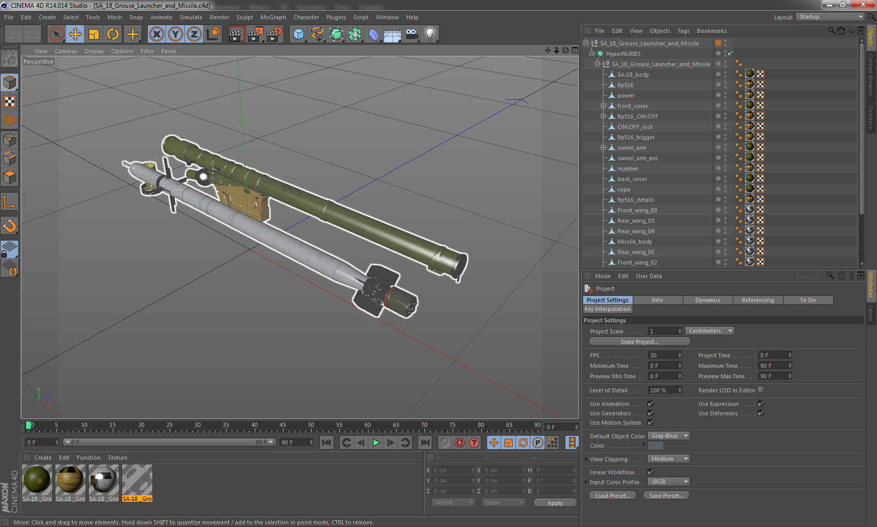Select the Scale tool
The height and width of the screenshot is (527, 877).
click(x=94, y=34)
